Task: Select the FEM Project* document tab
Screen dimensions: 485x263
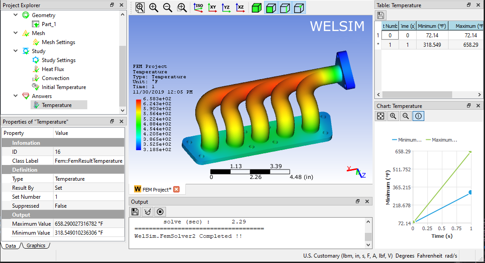Action: (157, 189)
